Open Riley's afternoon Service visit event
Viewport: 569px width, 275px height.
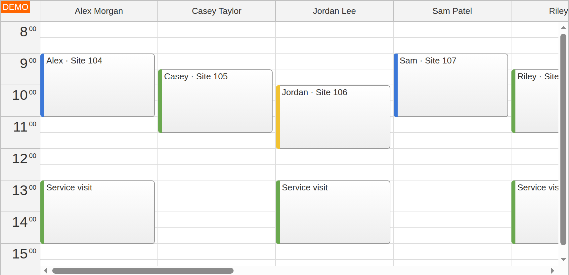click(x=535, y=212)
